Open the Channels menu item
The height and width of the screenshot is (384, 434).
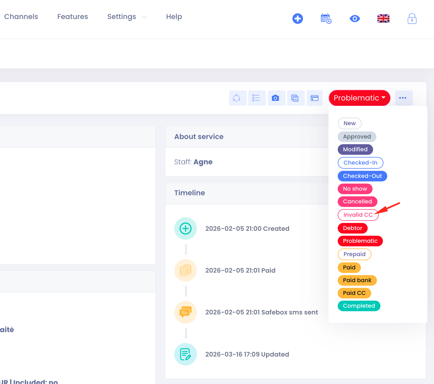coord(21,17)
